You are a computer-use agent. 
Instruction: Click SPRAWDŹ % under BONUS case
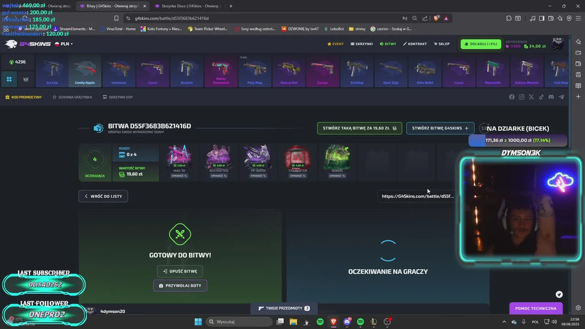tap(337, 175)
